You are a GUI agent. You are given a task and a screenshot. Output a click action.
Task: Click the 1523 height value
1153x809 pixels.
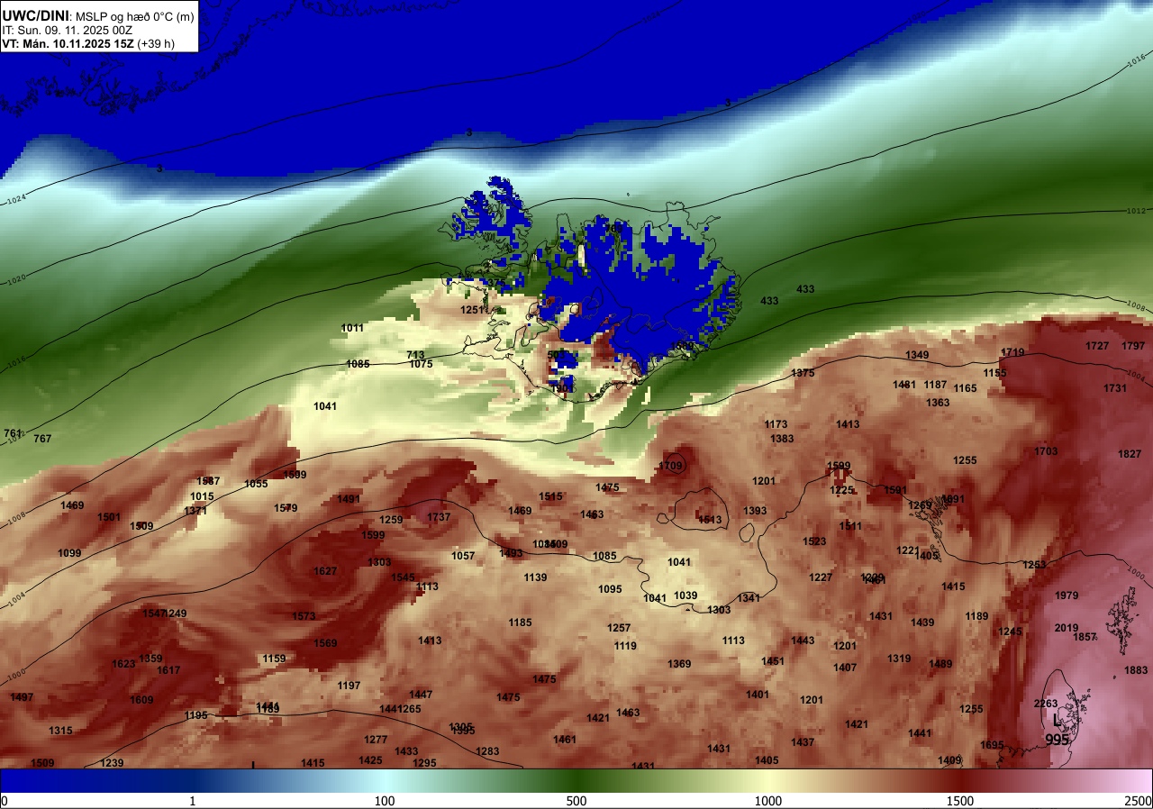pyautogui.click(x=814, y=541)
